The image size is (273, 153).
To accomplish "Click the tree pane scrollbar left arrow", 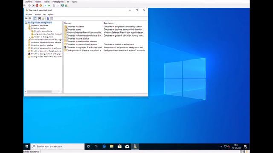I will (26, 91).
